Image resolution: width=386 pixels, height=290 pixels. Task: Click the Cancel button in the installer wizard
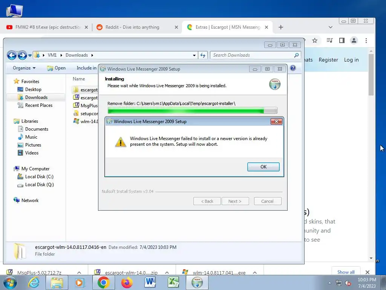coord(267,201)
